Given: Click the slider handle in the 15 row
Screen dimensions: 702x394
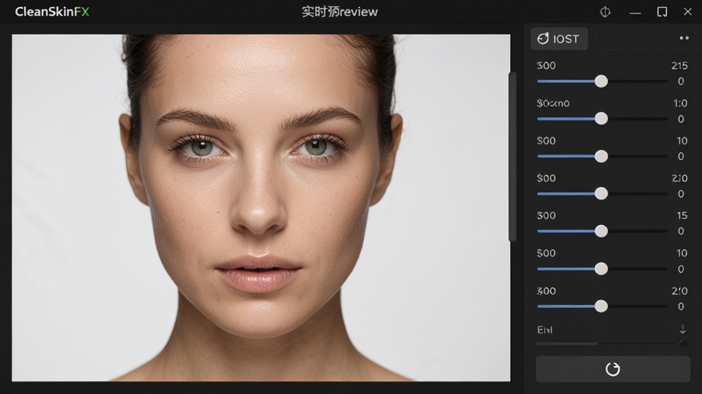Looking at the screenshot, I should click(601, 231).
